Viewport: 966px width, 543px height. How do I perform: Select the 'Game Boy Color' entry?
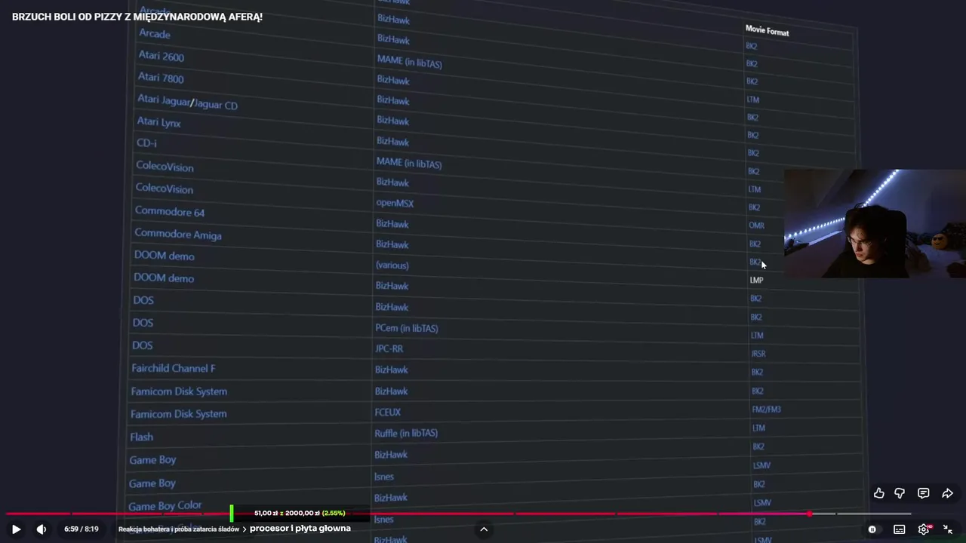[165, 506]
